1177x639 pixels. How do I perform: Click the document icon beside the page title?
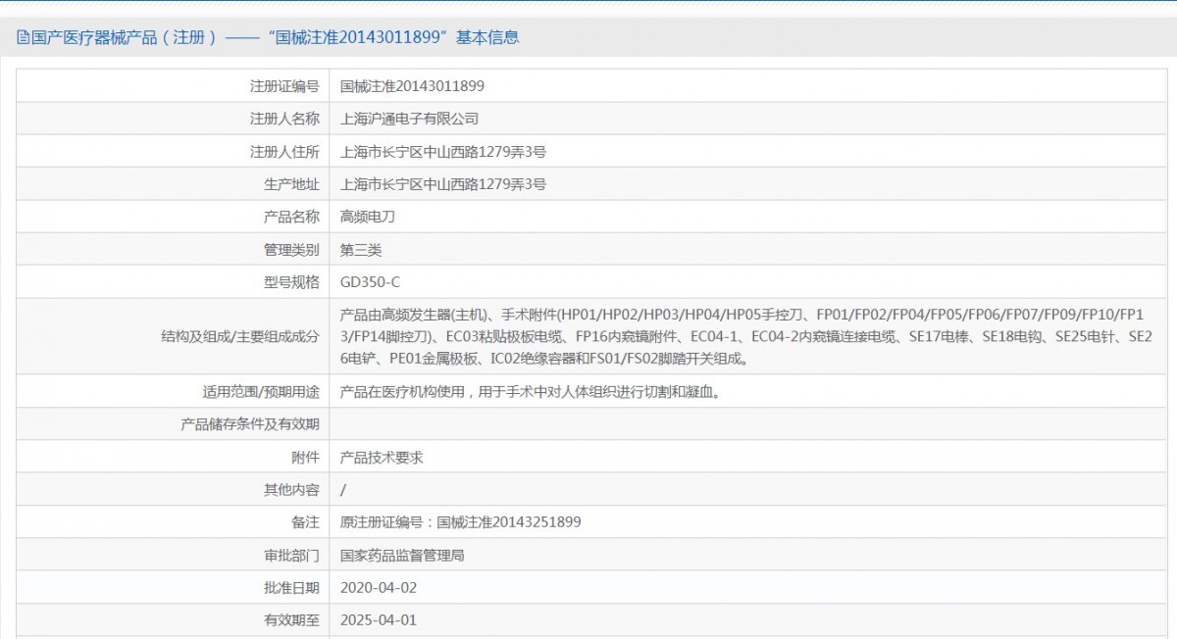pyautogui.click(x=24, y=38)
